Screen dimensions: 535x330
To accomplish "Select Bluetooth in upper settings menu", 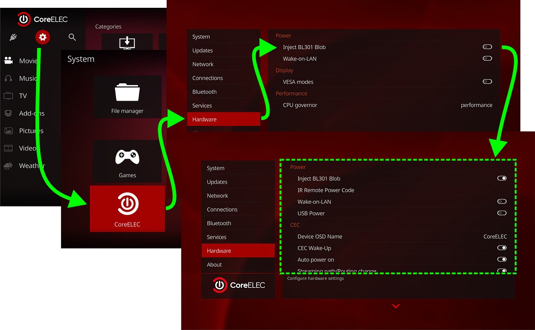I will [224, 92].
